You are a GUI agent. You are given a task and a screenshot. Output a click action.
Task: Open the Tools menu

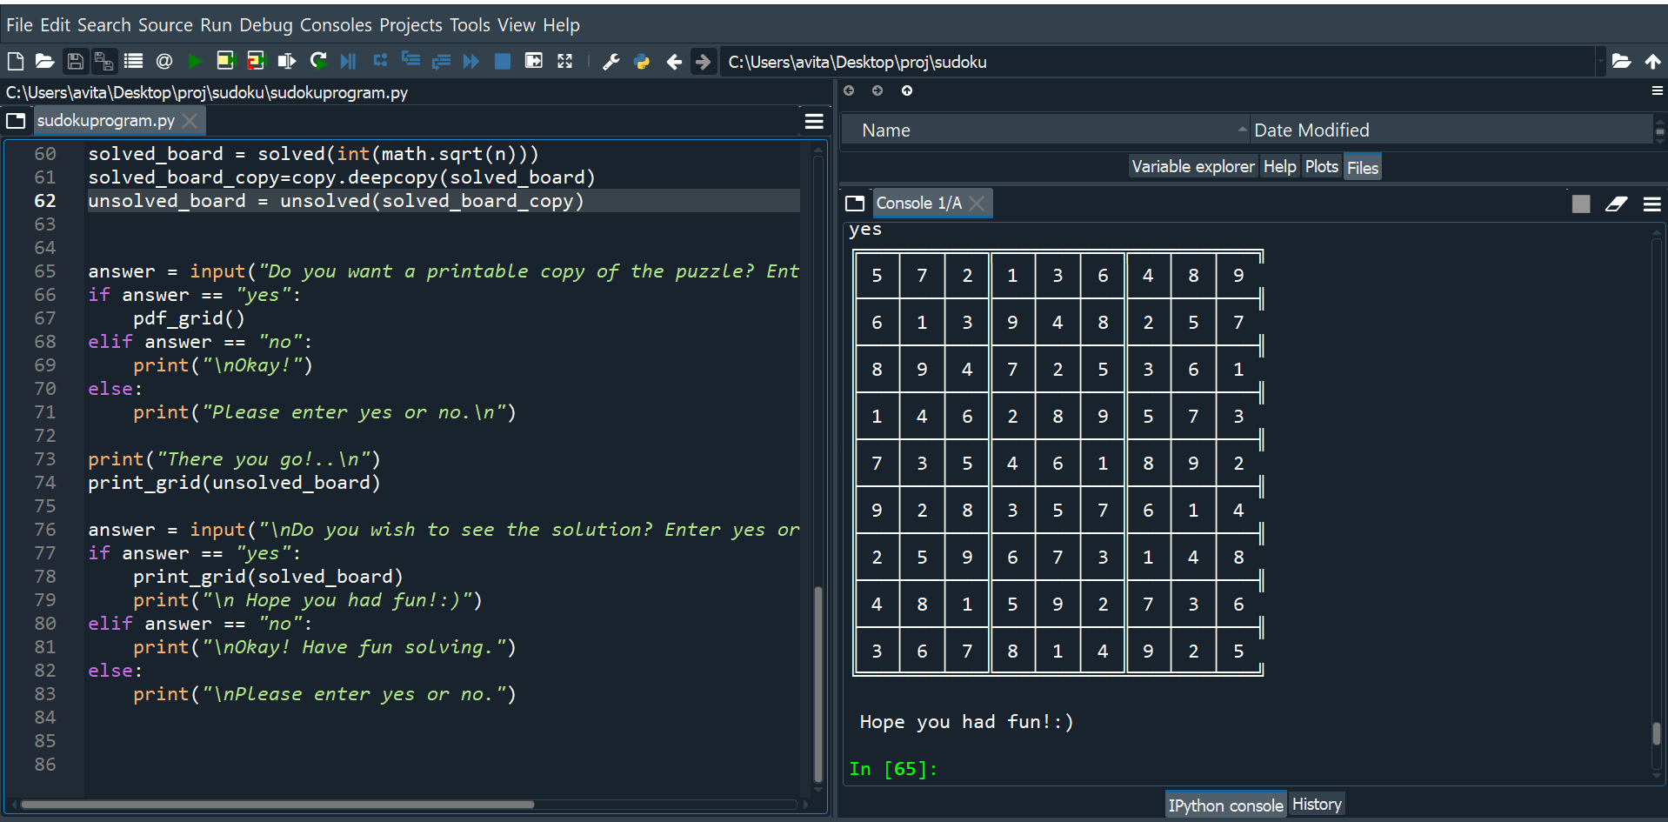pos(470,25)
